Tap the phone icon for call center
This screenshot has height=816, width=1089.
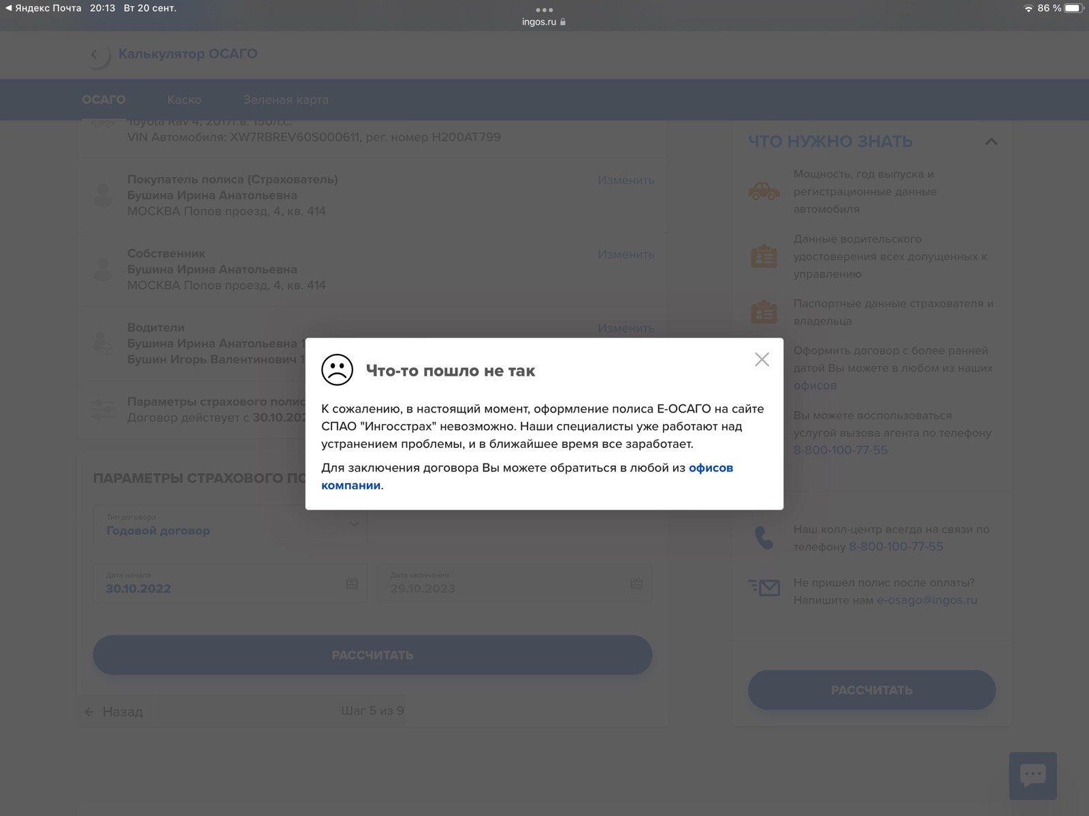pyautogui.click(x=764, y=538)
